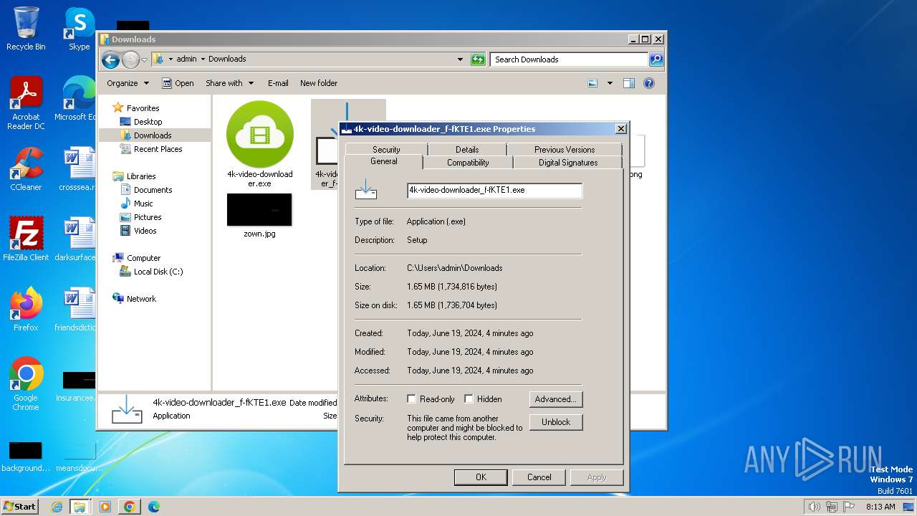The image size is (917, 516).
Task: Select Recent Places in navigation pane
Action: pyautogui.click(x=158, y=149)
